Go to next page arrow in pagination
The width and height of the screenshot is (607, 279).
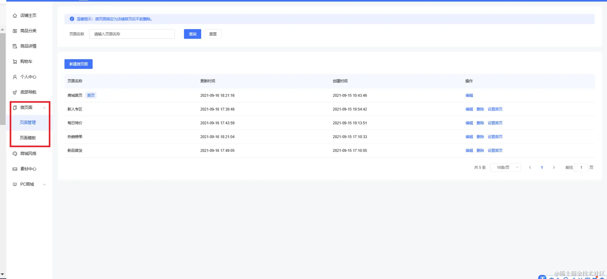click(554, 168)
